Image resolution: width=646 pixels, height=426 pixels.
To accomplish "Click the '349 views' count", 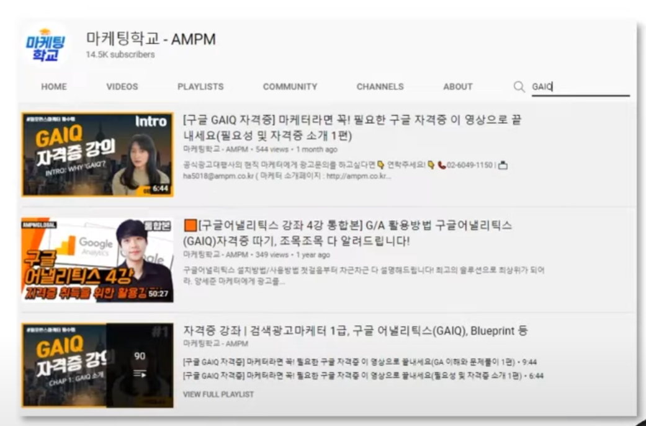I will [x=272, y=255].
